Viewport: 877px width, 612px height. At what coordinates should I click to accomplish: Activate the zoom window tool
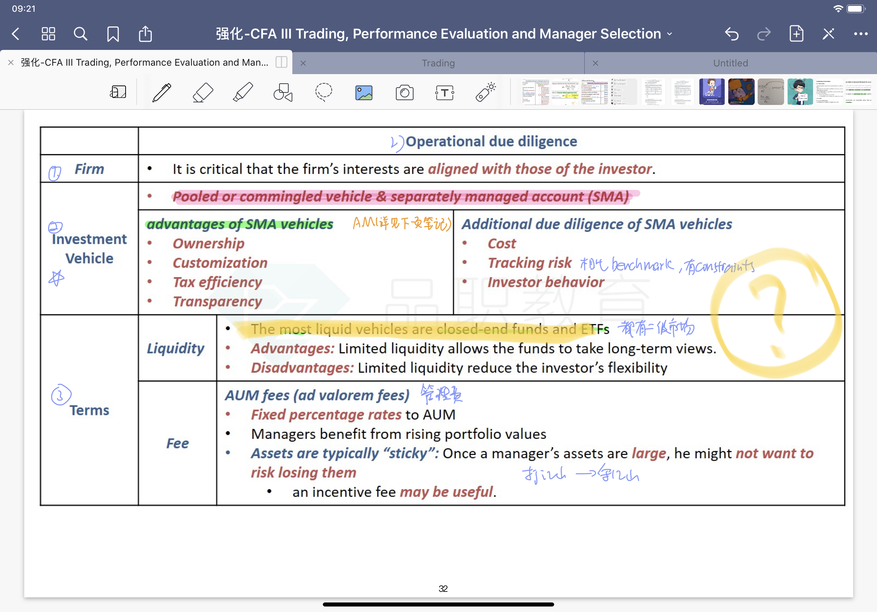pyautogui.click(x=118, y=92)
